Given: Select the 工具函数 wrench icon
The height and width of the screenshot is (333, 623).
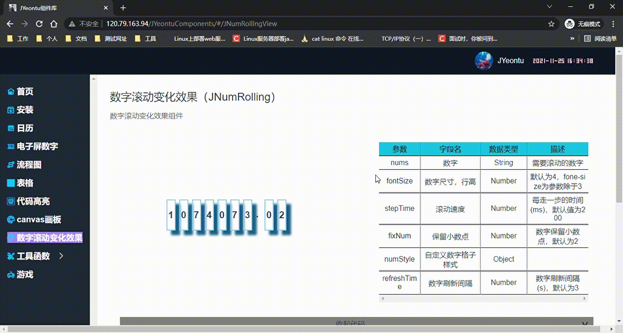Looking at the screenshot, I should tap(10, 256).
